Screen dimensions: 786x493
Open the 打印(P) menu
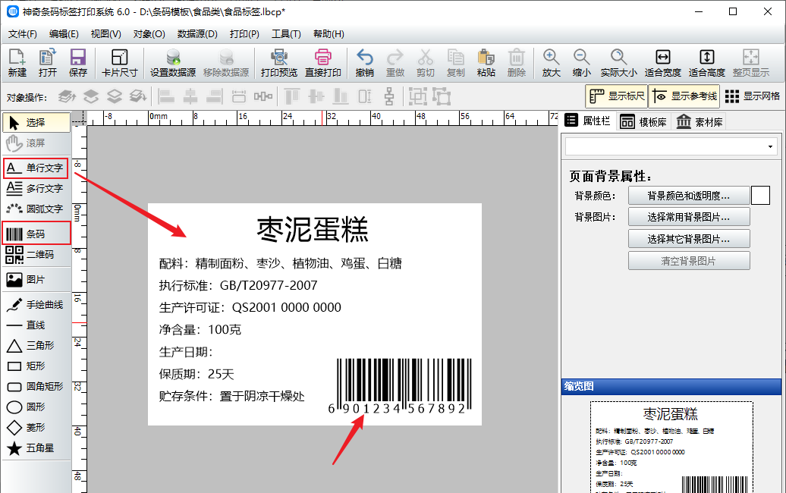(244, 34)
